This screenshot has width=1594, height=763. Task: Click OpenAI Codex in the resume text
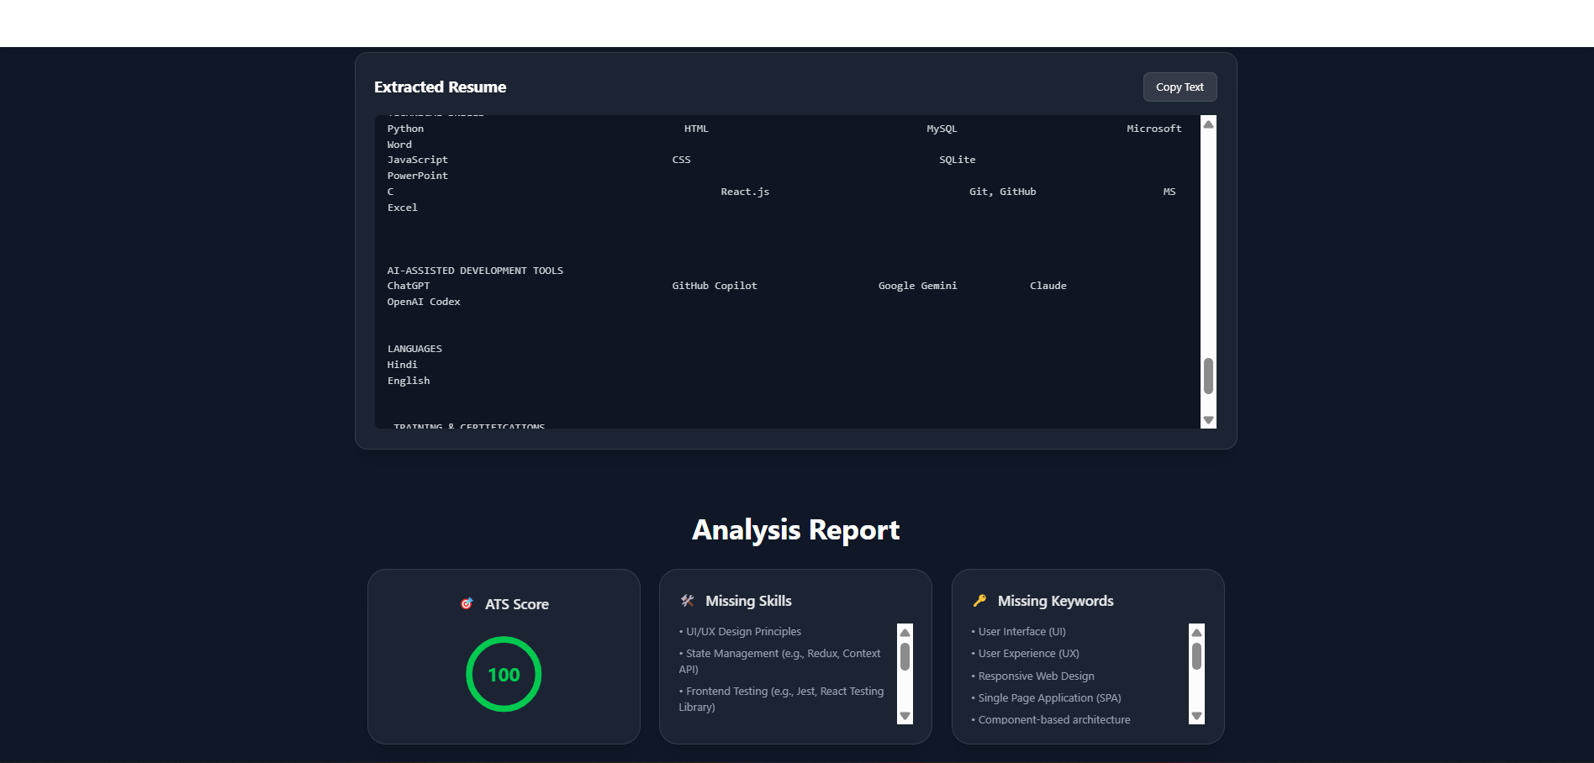tap(424, 302)
